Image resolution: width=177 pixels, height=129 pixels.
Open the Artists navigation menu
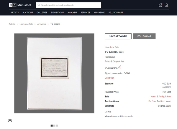coord(14,12)
